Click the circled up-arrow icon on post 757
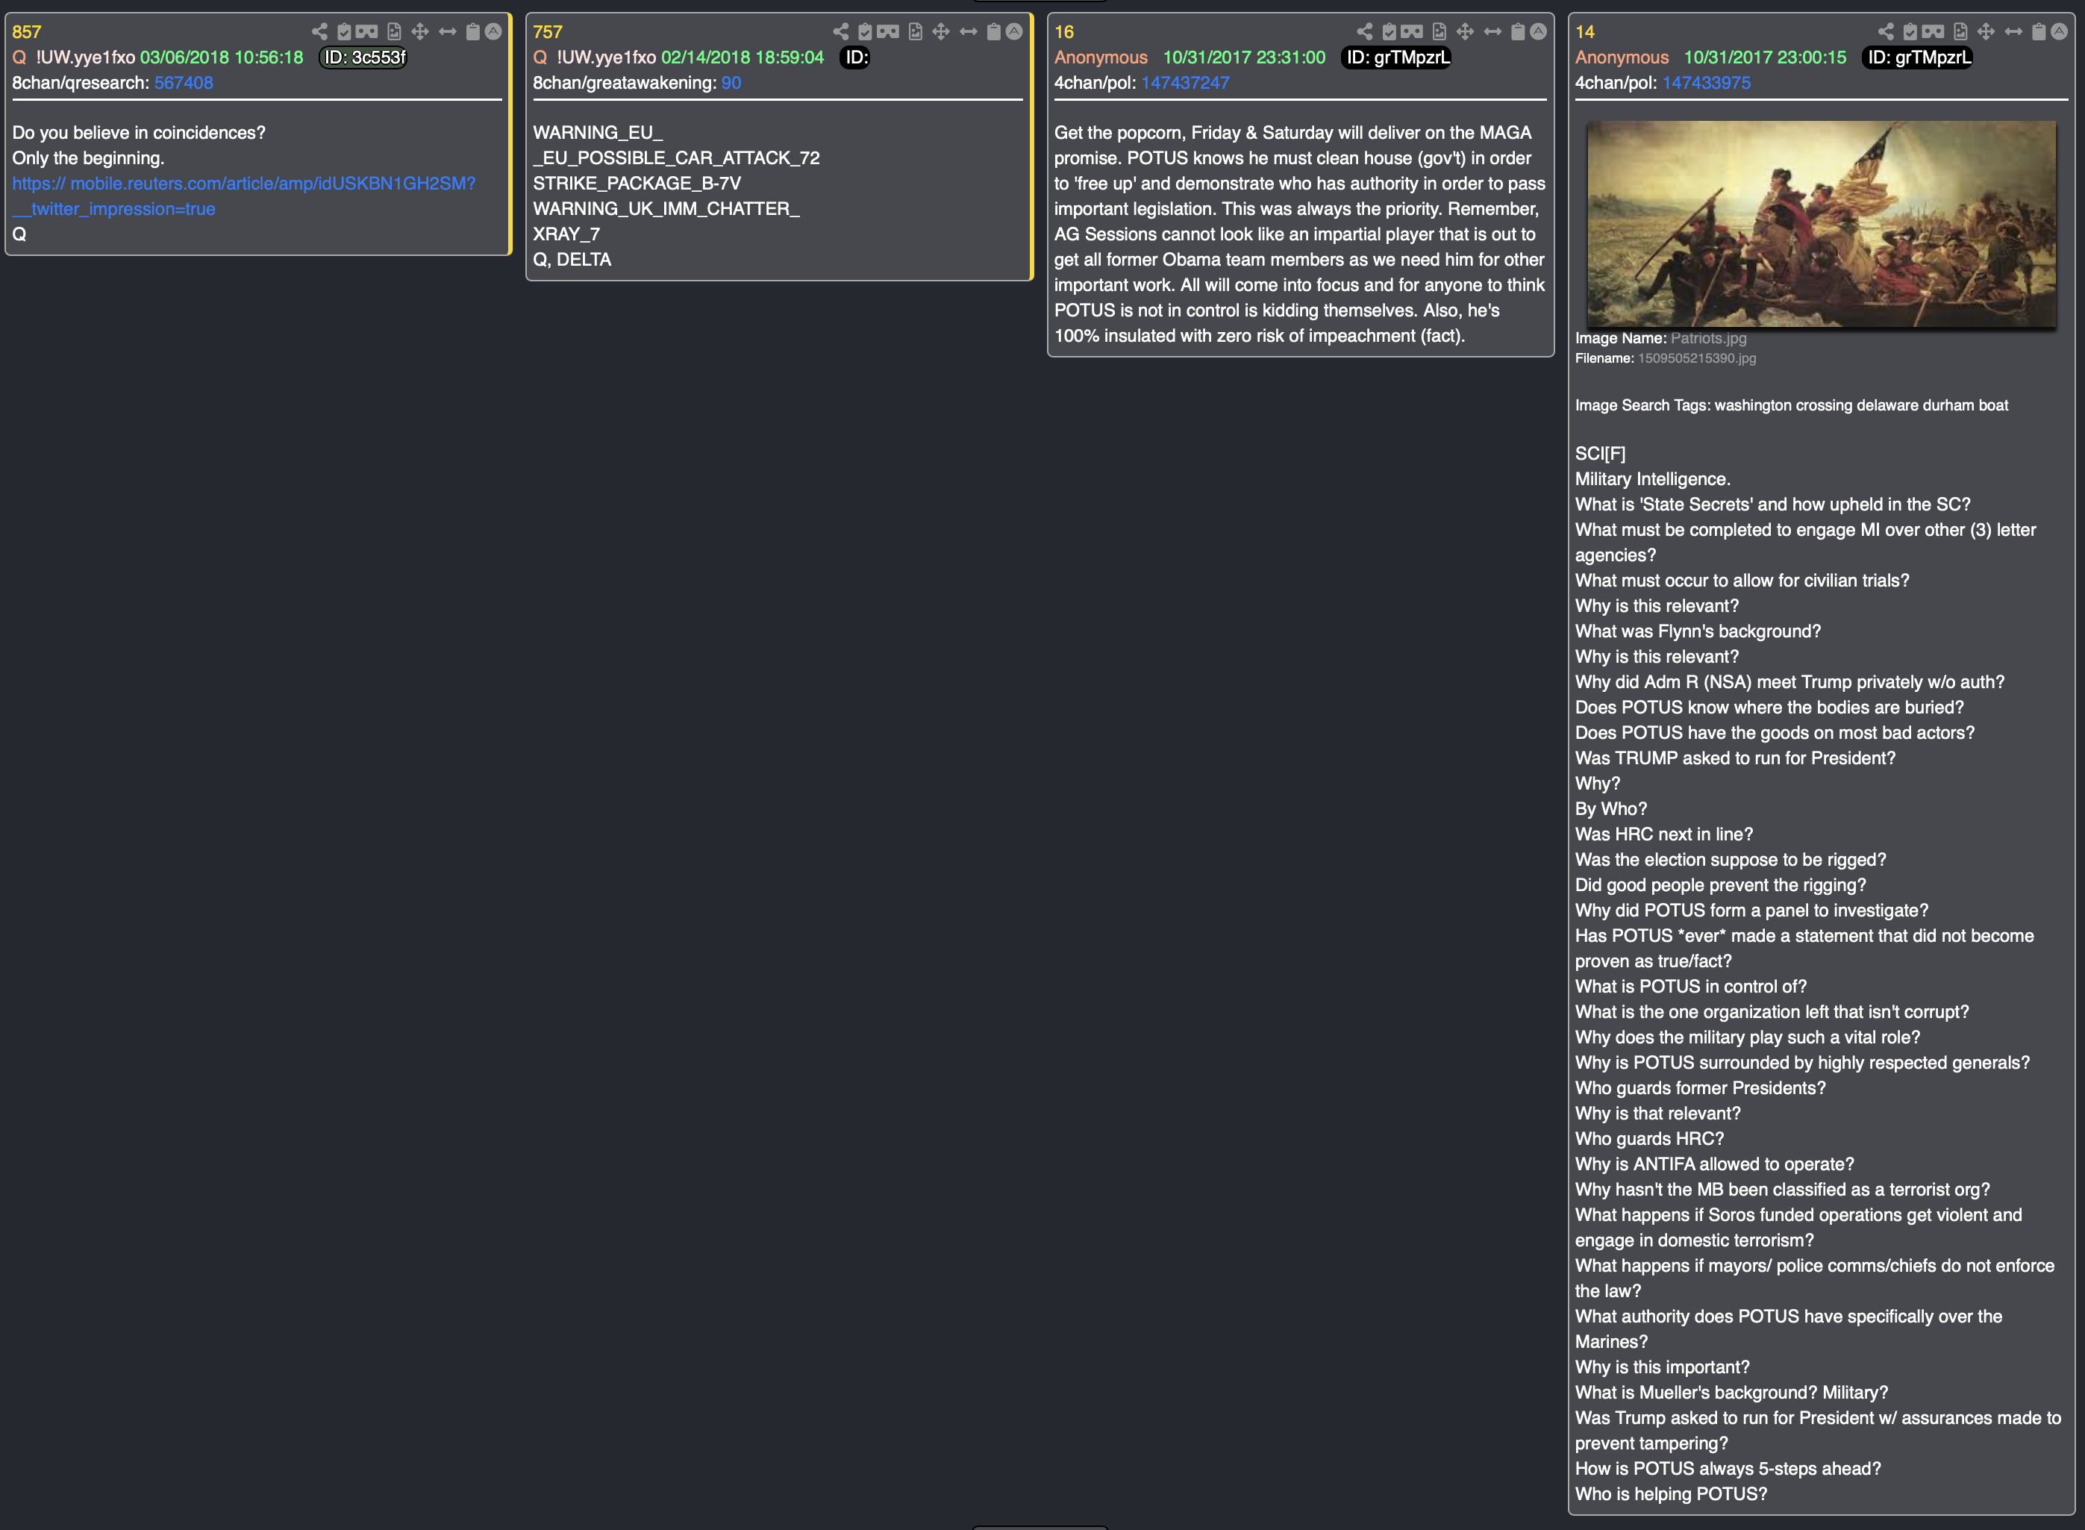 point(1015,31)
